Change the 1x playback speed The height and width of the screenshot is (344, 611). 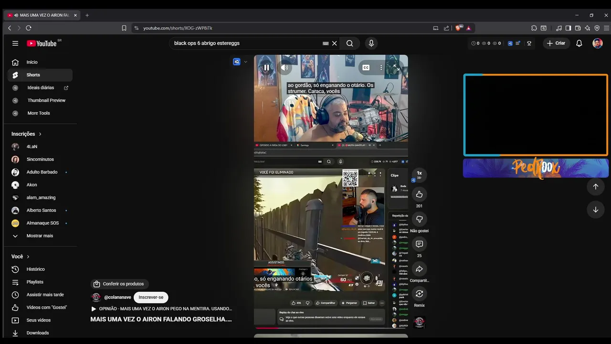(x=419, y=175)
